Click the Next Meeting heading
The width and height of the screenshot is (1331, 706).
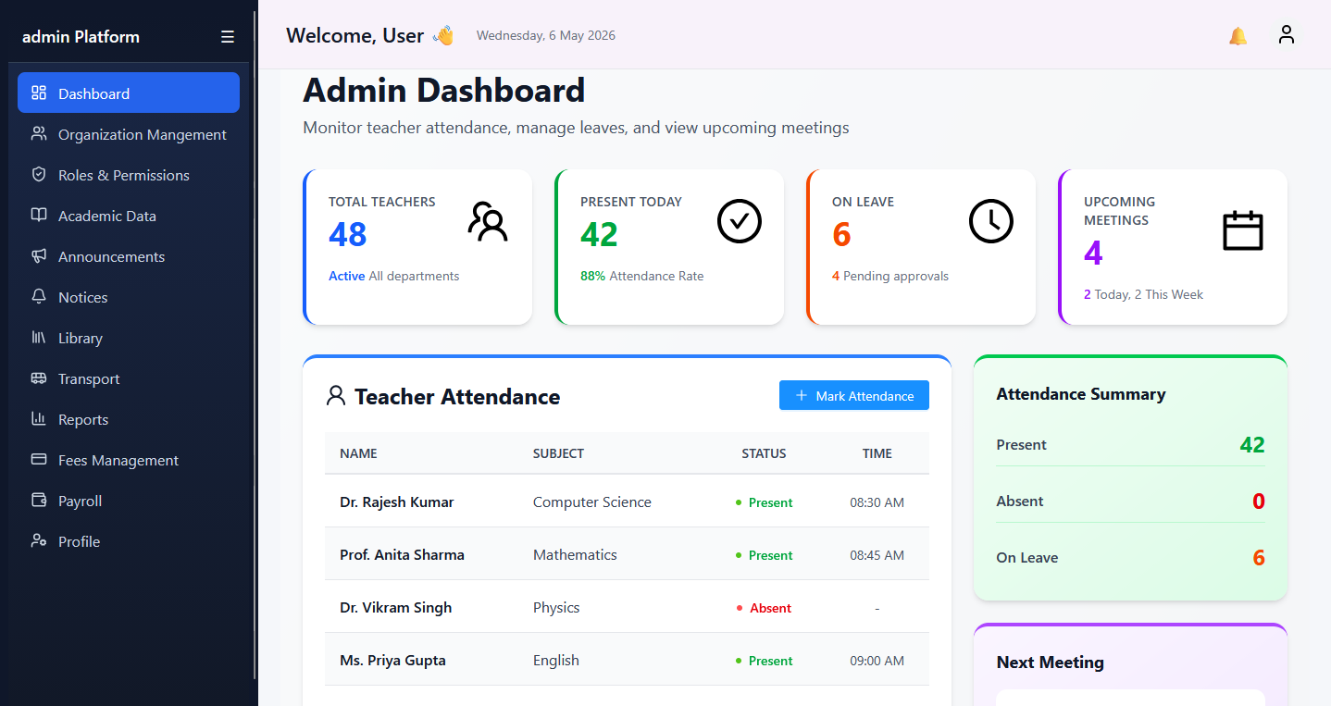pyautogui.click(x=1050, y=662)
